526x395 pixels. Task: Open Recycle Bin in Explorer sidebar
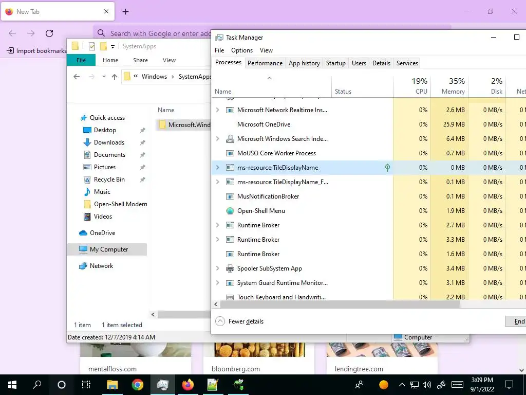(x=109, y=179)
